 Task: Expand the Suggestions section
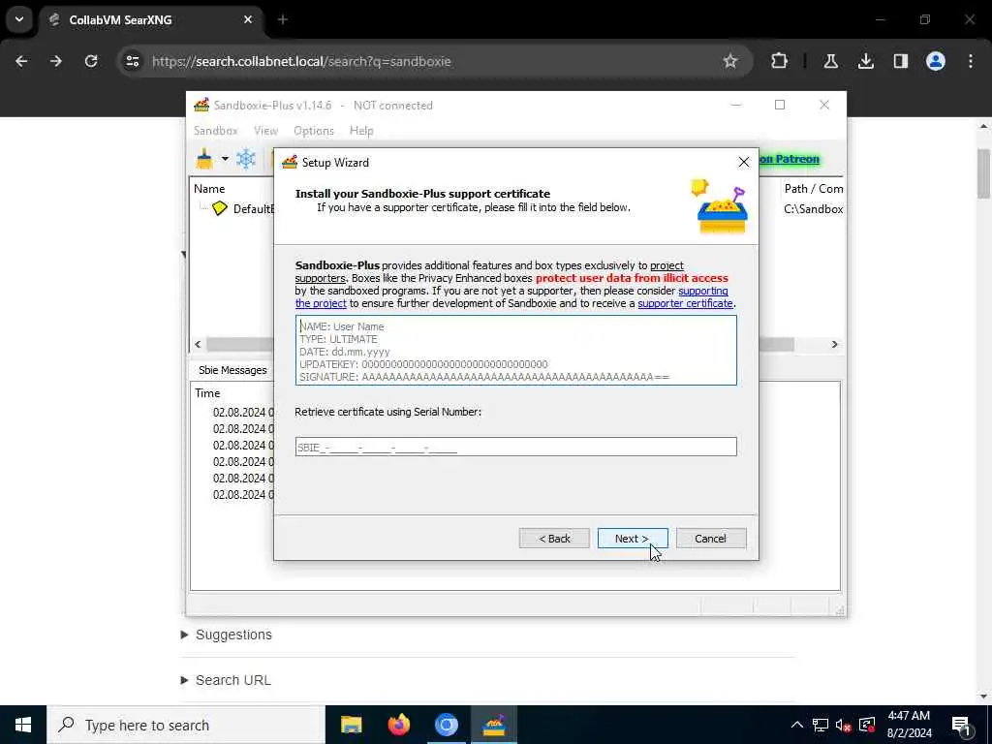pos(227,635)
